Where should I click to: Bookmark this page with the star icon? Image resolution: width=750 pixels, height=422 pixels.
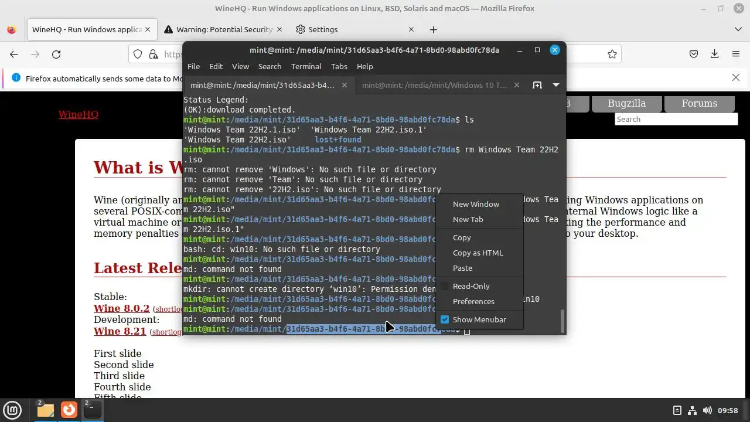[x=612, y=54]
